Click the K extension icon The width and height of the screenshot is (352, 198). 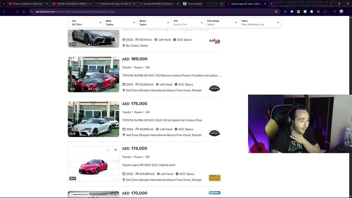pos(312,12)
